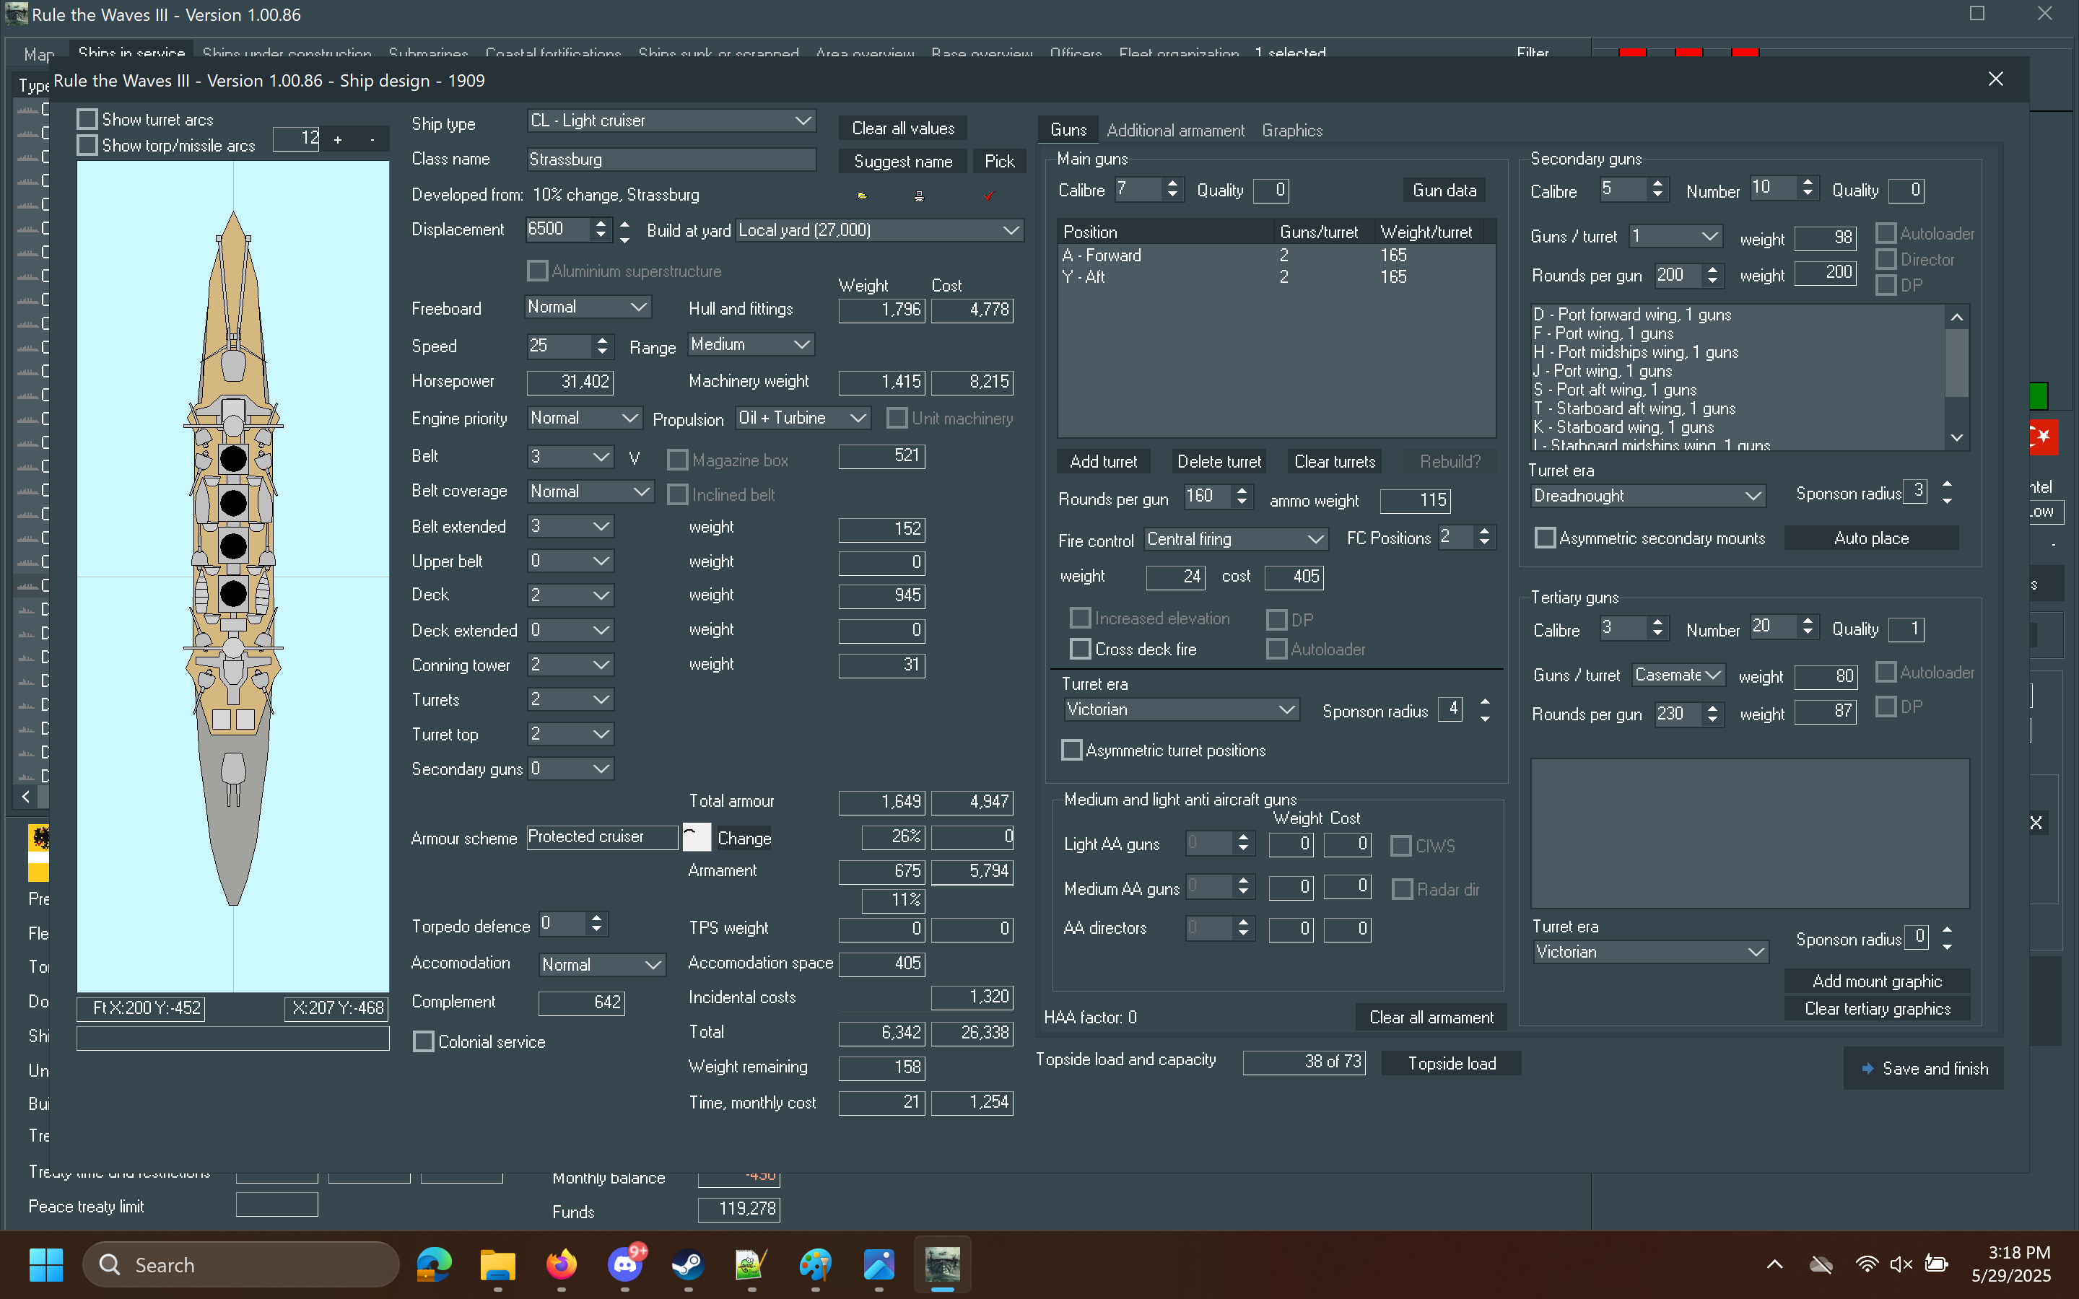Toggle Cross deck fire checkbox

tap(1080, 649)
